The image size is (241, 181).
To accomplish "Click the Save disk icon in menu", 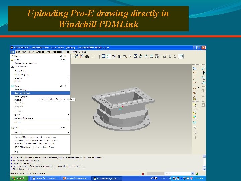I will click(12, 86).
